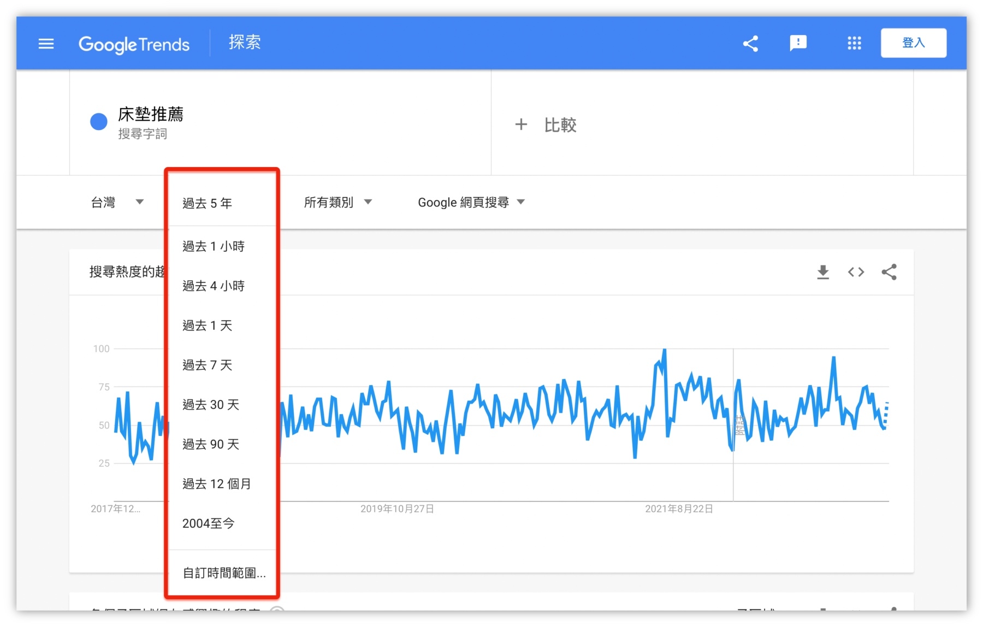The image size is (983, 627).
Task: Share the interest over time chart
Action: tap(889, 272)
